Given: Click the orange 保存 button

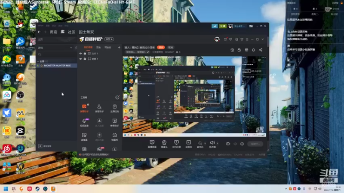Looking at the screenshot, I should (161, 47).
